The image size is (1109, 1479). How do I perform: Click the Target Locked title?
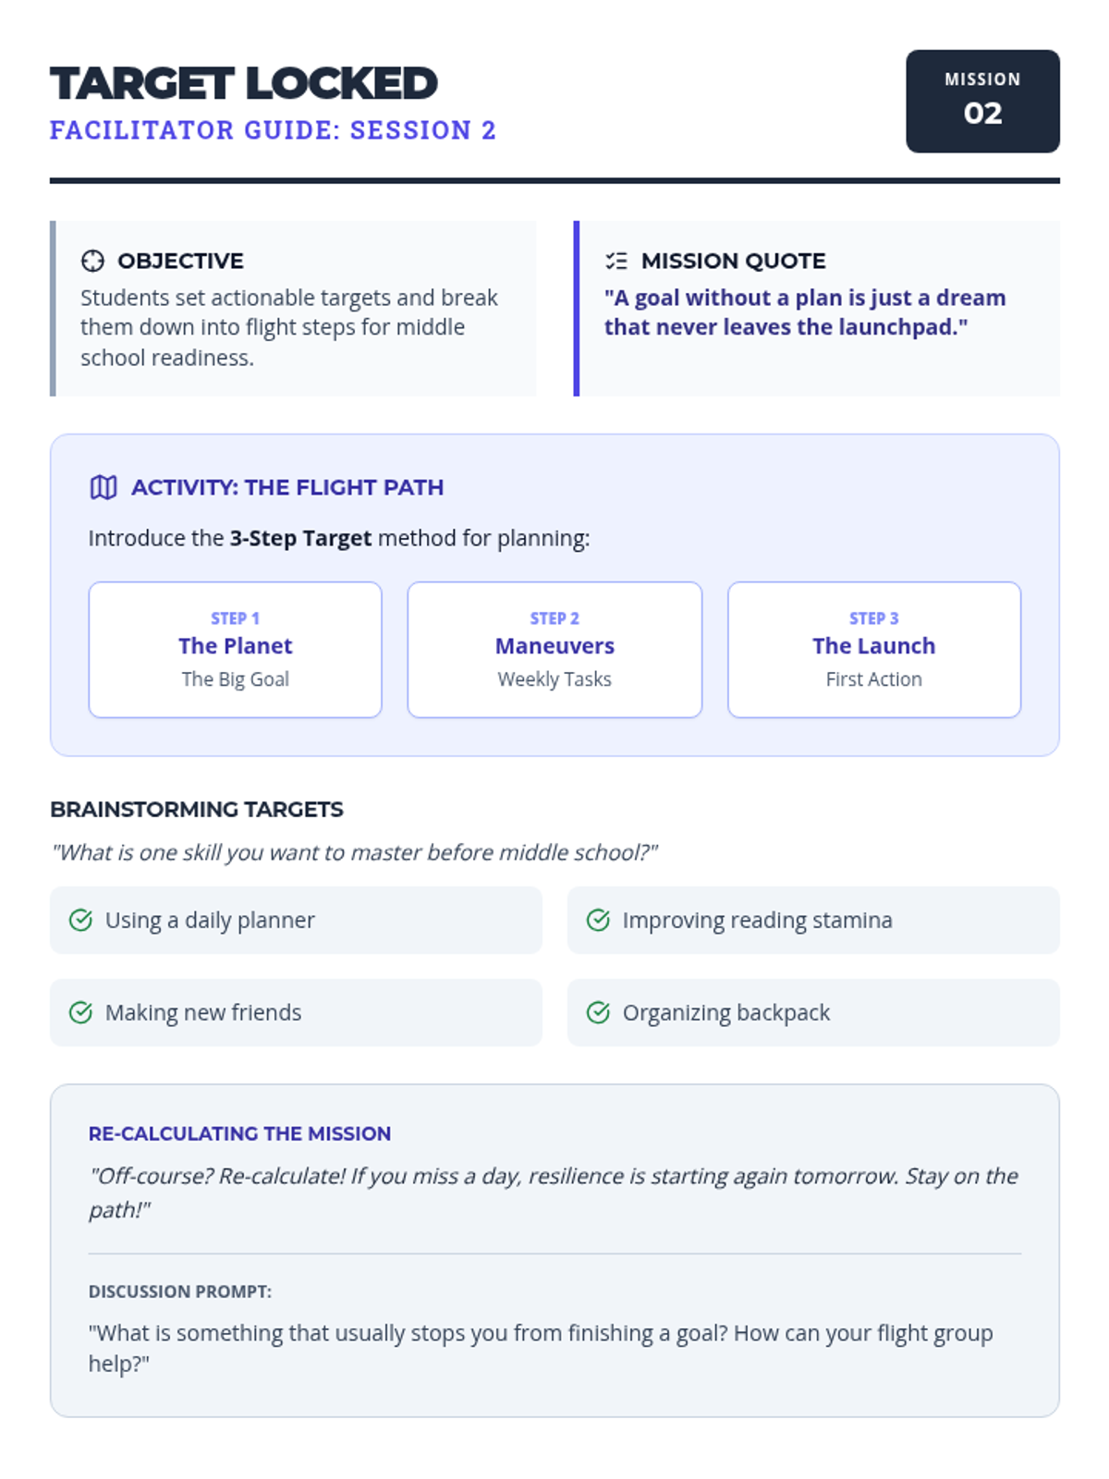244,83
